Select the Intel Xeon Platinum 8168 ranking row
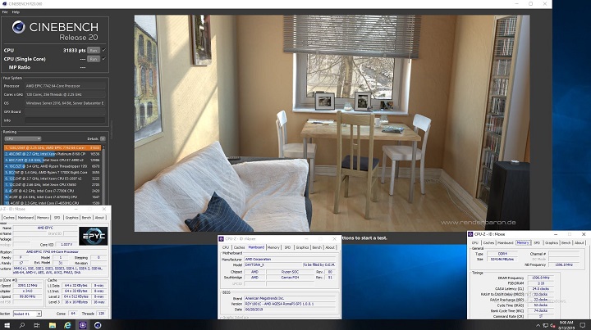The height and width of the screenshot is (330, 591). pos(52,154)
